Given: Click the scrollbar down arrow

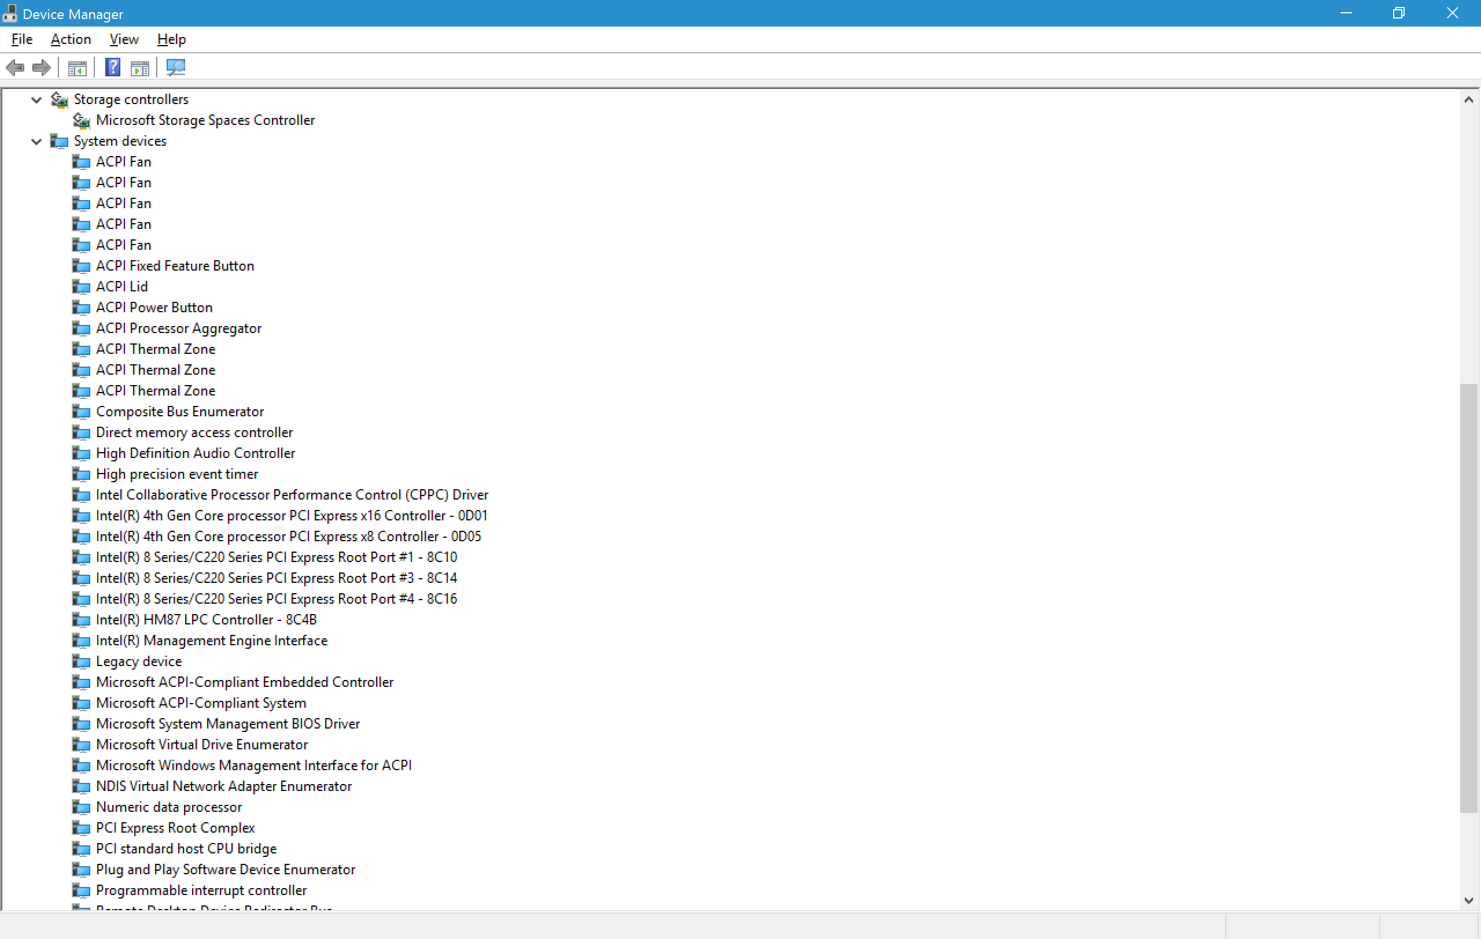Looking at the screenshot, I should point(1469,901).
